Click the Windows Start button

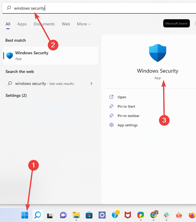tap(25, 215)
